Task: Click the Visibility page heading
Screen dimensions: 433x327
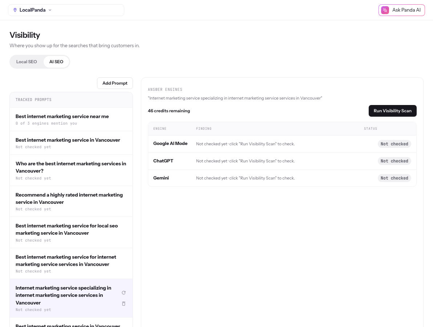Action: pos(25,35)
